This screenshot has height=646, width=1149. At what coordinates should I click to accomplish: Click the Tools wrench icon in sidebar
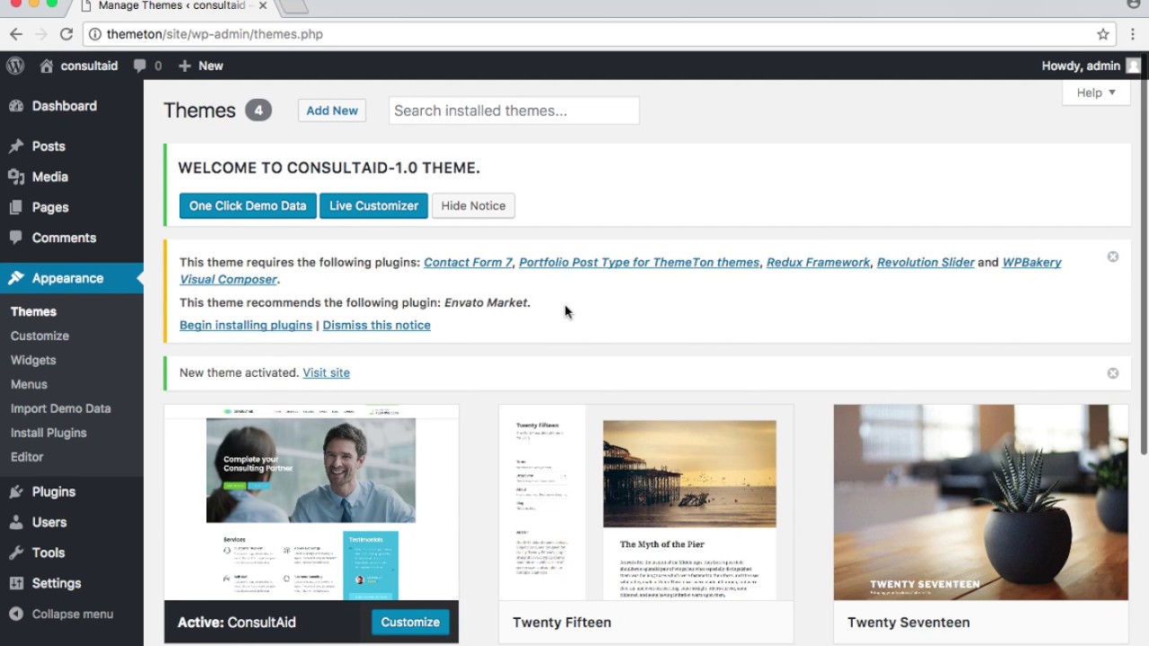[x=16, y=553]
